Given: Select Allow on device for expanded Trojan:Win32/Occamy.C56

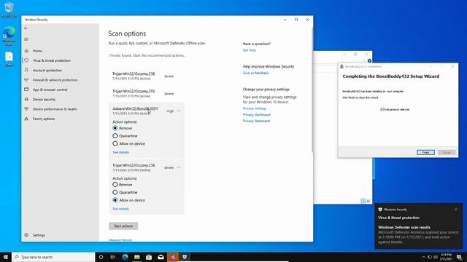Looking at the screenshot, I should [x=115, y=200].
